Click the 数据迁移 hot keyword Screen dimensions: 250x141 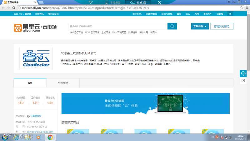click(x=132, y=33)
